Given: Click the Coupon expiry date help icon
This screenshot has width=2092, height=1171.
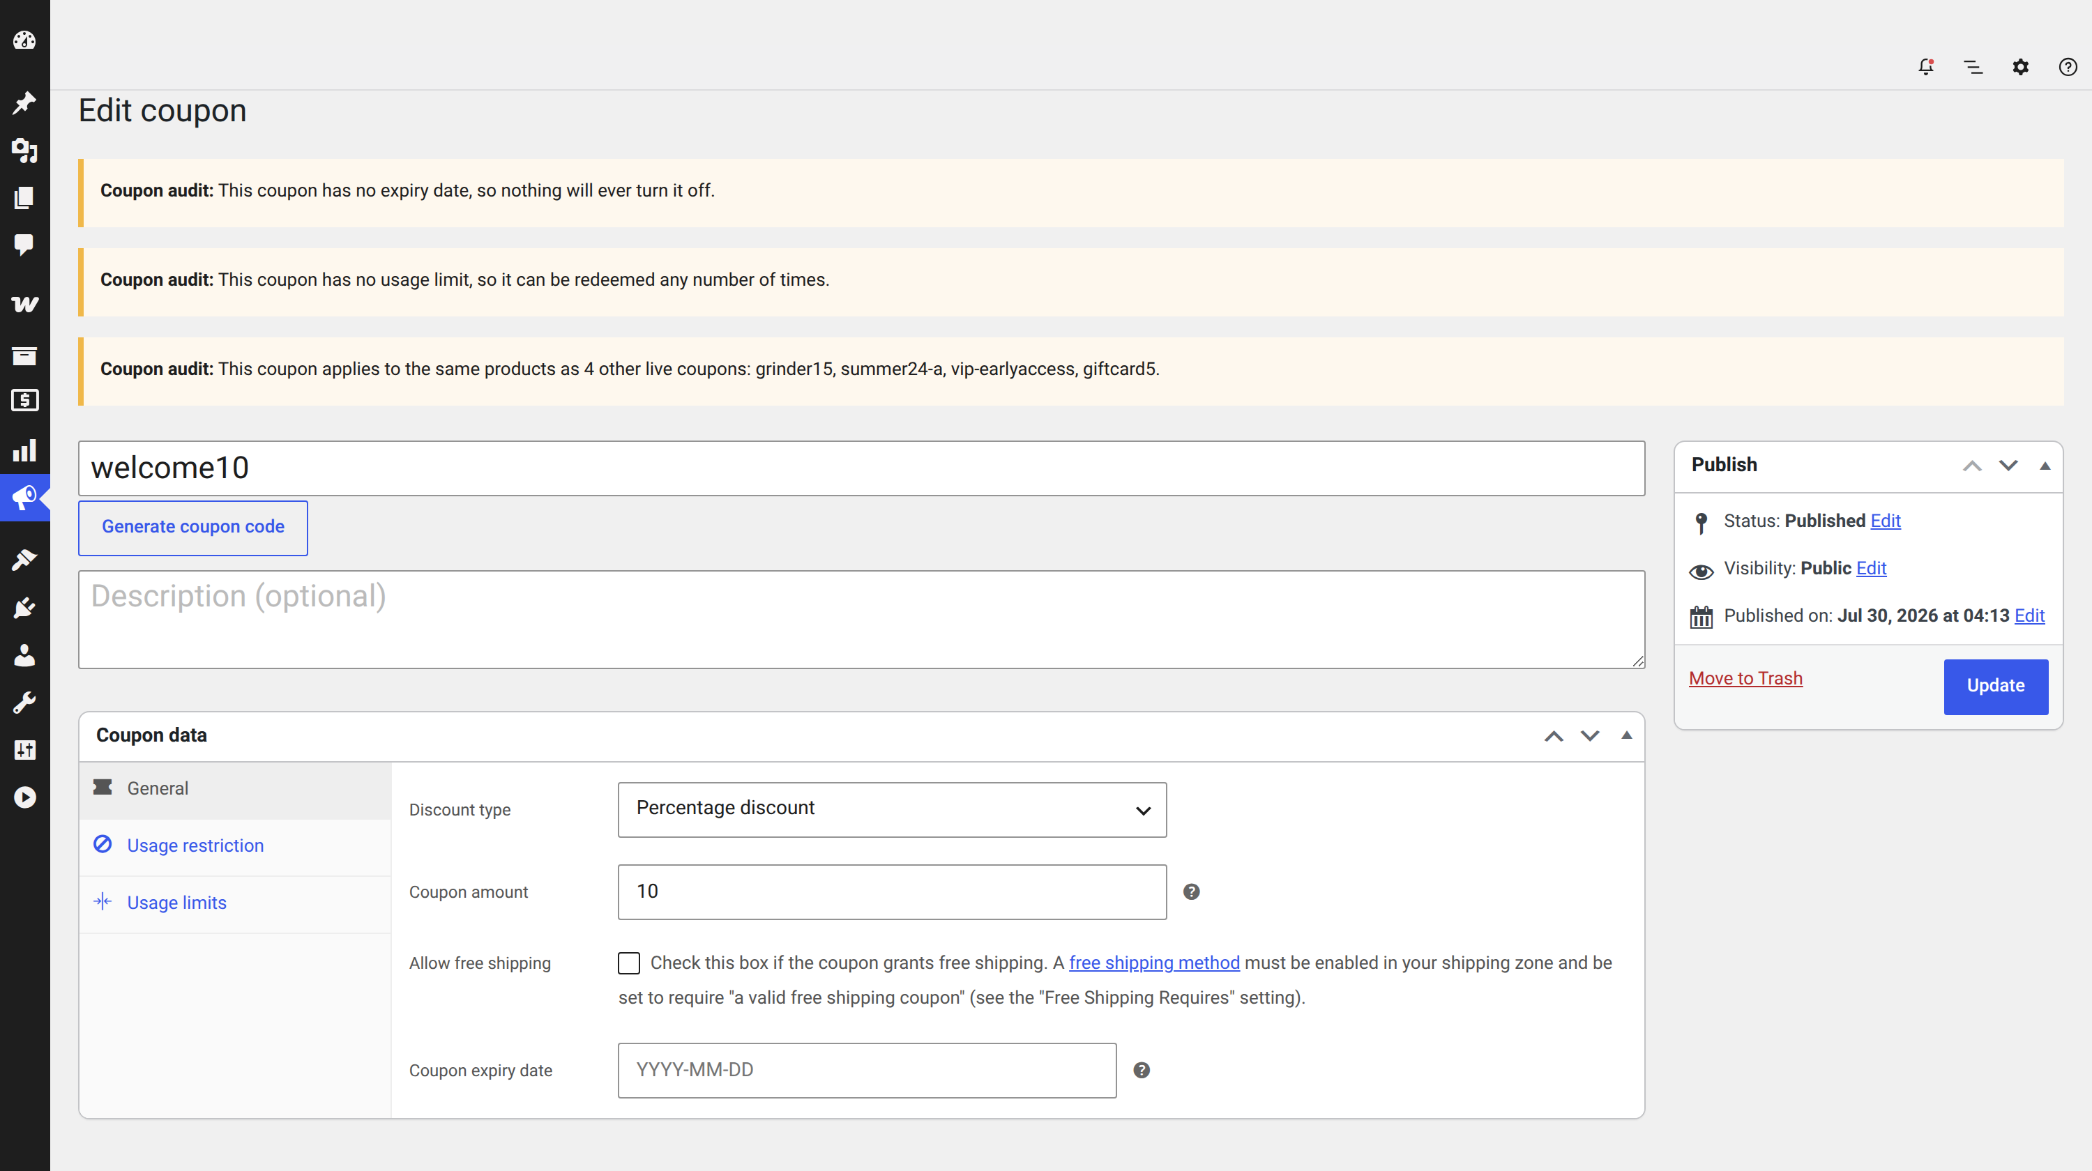Looking at the screenshot, I should click(x=1141, y=1071).
